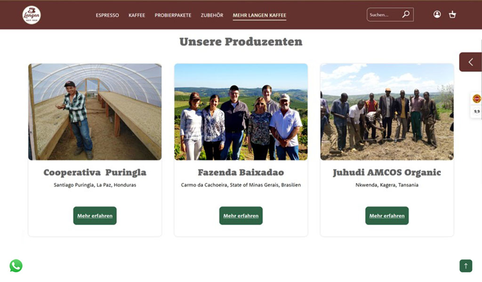Click the Juhudi AMCOS Organic heading
The width and height of the screenshot is (482, 282).
(x=387, y=172)
